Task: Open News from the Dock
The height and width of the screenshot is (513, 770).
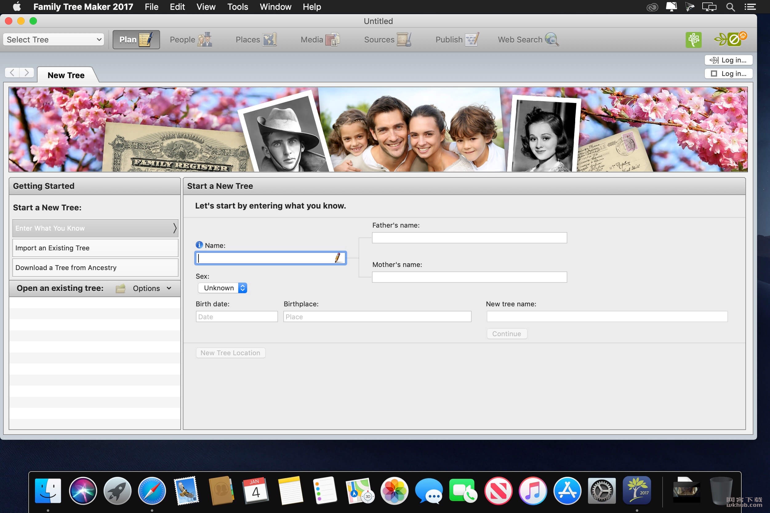Action: pyautogui.click(x=498, y=491)
